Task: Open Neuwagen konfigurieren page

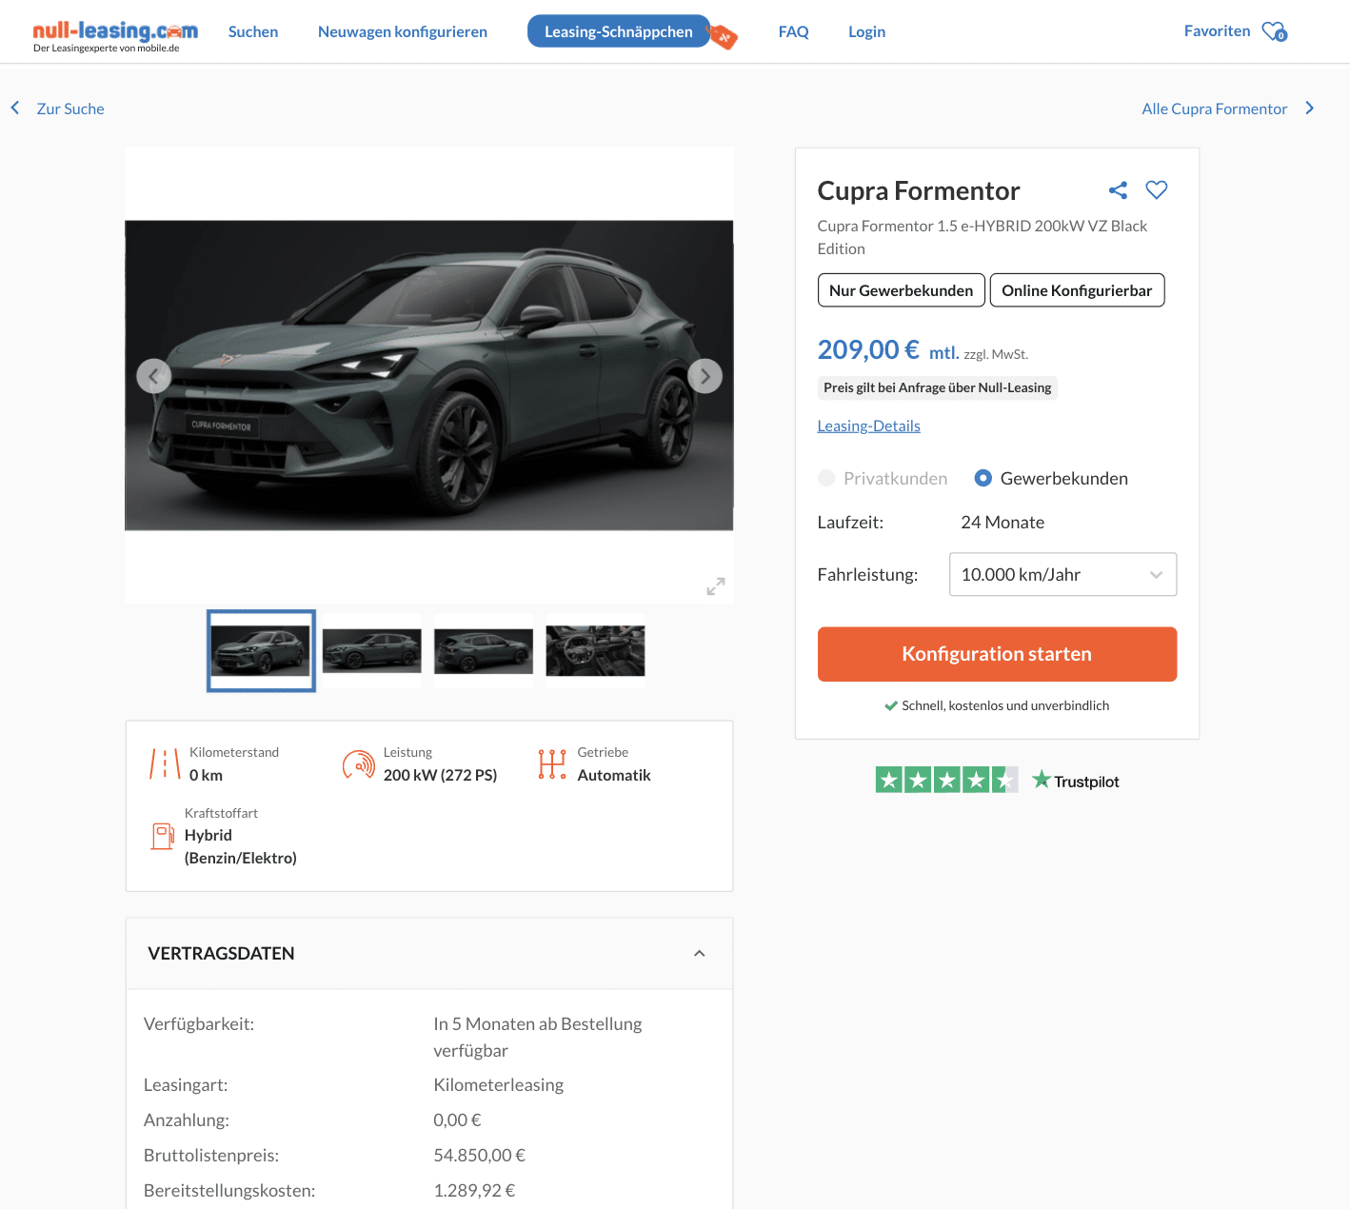Action: point(403,31)
